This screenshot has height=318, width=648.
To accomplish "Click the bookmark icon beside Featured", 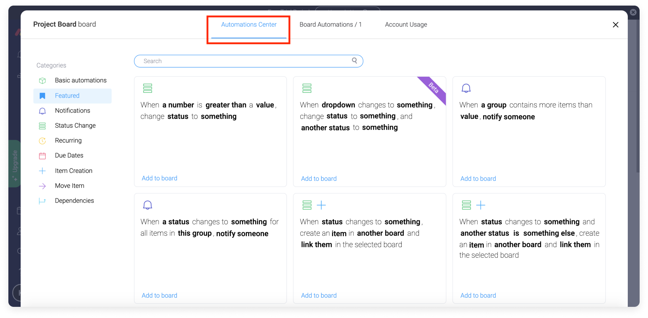I will pos(42,96).
